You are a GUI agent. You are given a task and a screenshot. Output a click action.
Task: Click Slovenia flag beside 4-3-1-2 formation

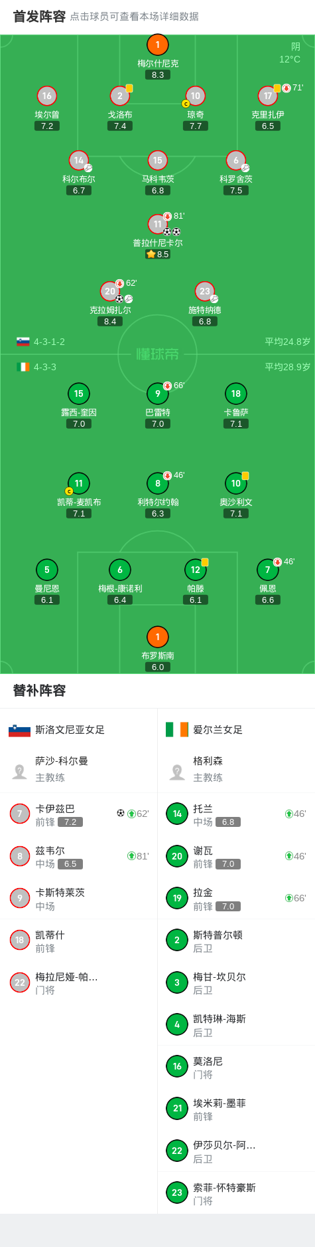pos(23,342)
